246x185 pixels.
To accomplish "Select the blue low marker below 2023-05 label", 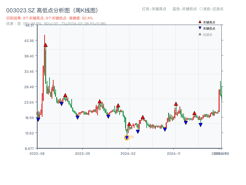I will tap(77, 117).
